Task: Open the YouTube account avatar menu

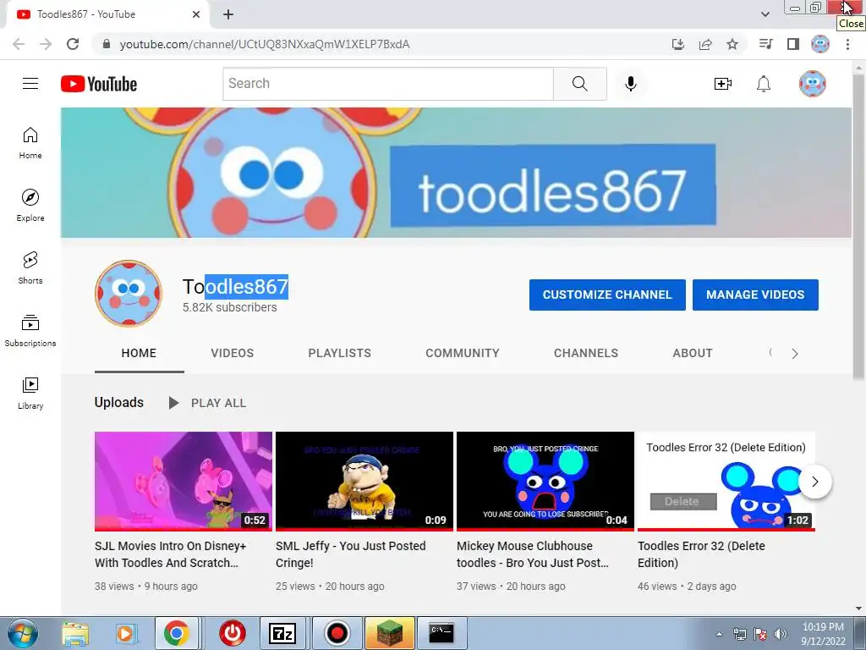Action: tap(813, 84)
